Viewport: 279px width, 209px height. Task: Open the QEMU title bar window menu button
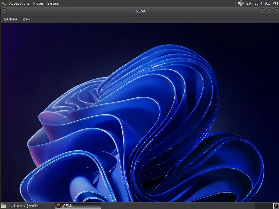4,11
